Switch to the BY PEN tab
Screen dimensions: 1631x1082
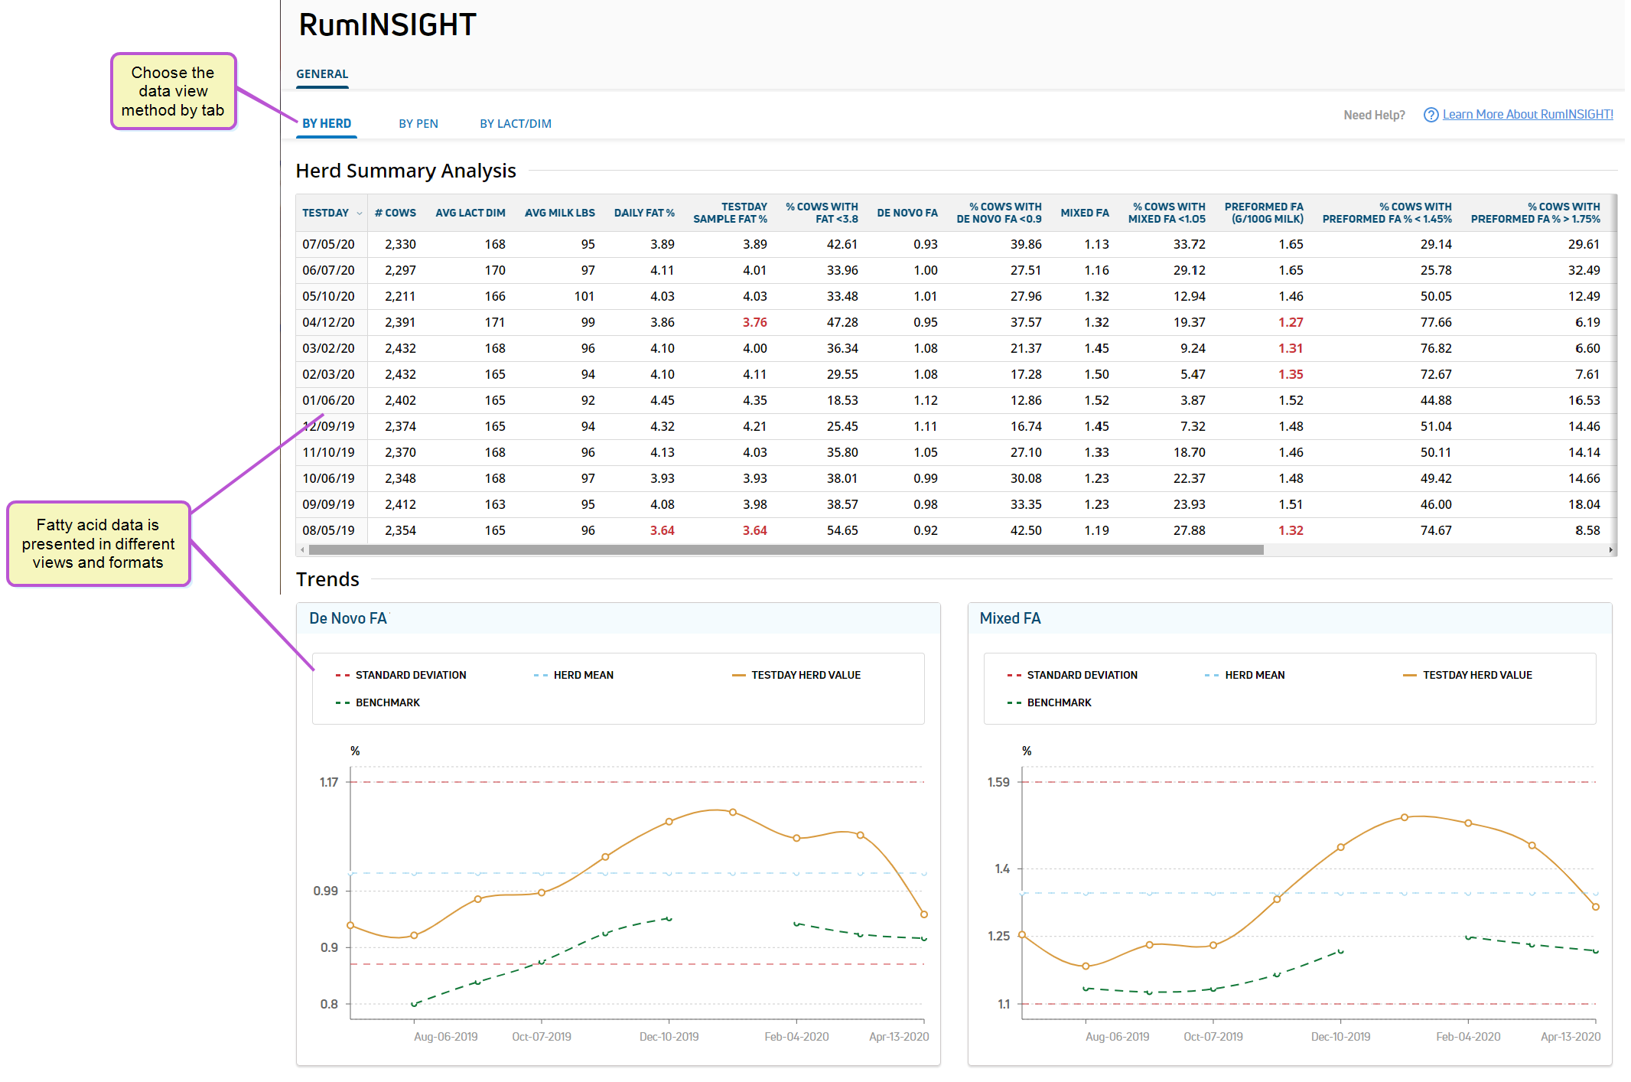[418, 123]
